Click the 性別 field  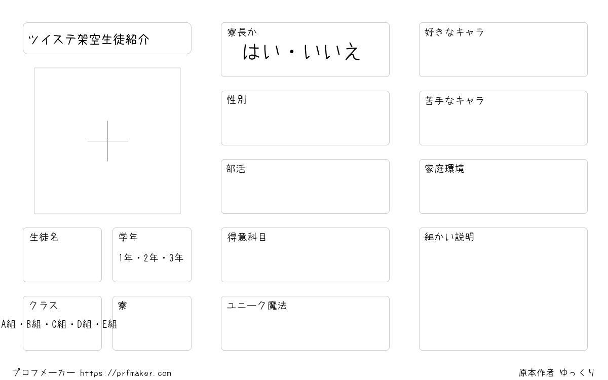click(305, 118)
